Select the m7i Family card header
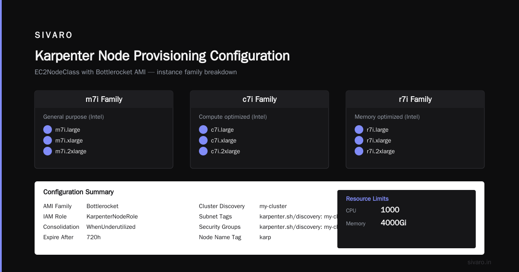 (x=104, y=99)
